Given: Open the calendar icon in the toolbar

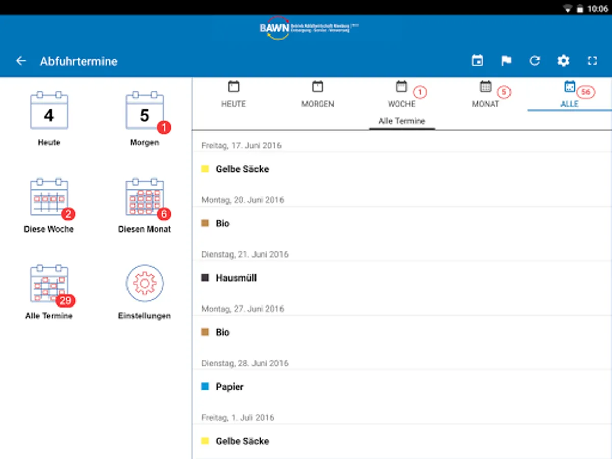Looking at the screenshot, I should (477, 61).
